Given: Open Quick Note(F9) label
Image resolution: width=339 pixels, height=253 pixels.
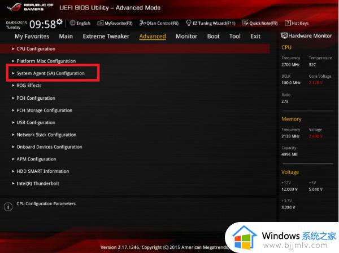Looking at the screenshot, I should click(x=263, y=23).
